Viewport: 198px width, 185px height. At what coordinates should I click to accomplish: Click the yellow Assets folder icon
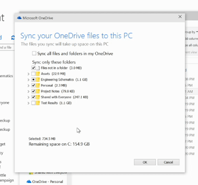(x=38, y=74)
